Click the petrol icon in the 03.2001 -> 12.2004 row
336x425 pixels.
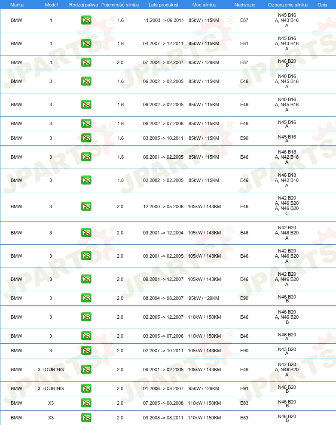tap(86, 233)
